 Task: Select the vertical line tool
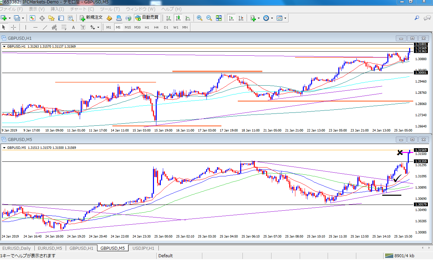pyautogui.click(x=25, y=27)
